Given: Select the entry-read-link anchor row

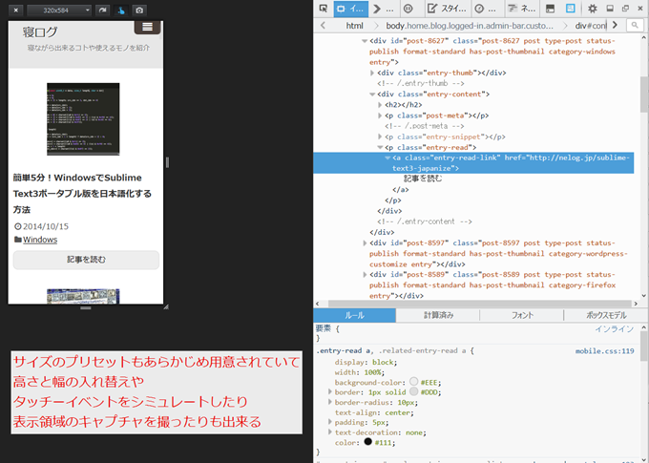Looking at the screenshot, I should pos(473,162).
